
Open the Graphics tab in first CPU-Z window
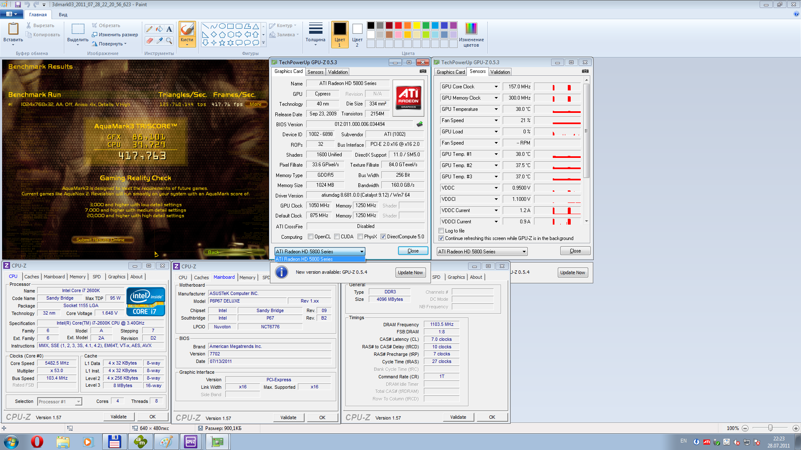116,277
